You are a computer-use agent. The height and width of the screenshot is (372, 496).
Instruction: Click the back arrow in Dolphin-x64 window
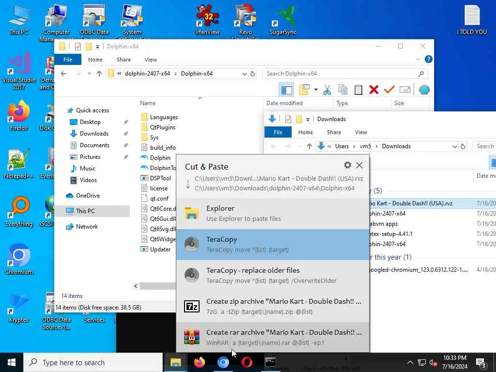[63, 74]
